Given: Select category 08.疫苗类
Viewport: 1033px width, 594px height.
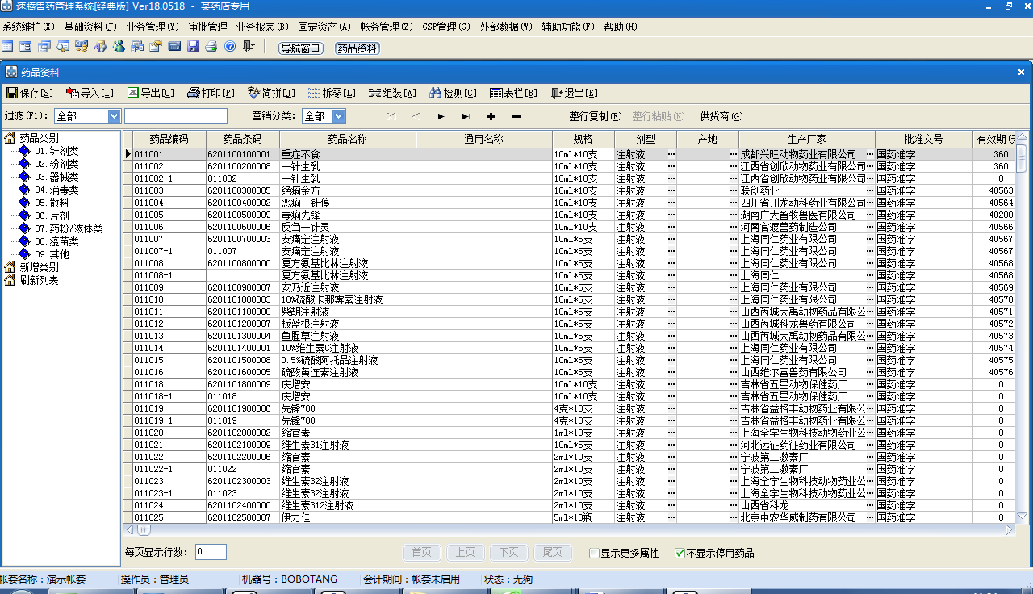Looking at the screenshot, I should click(56, 241).
